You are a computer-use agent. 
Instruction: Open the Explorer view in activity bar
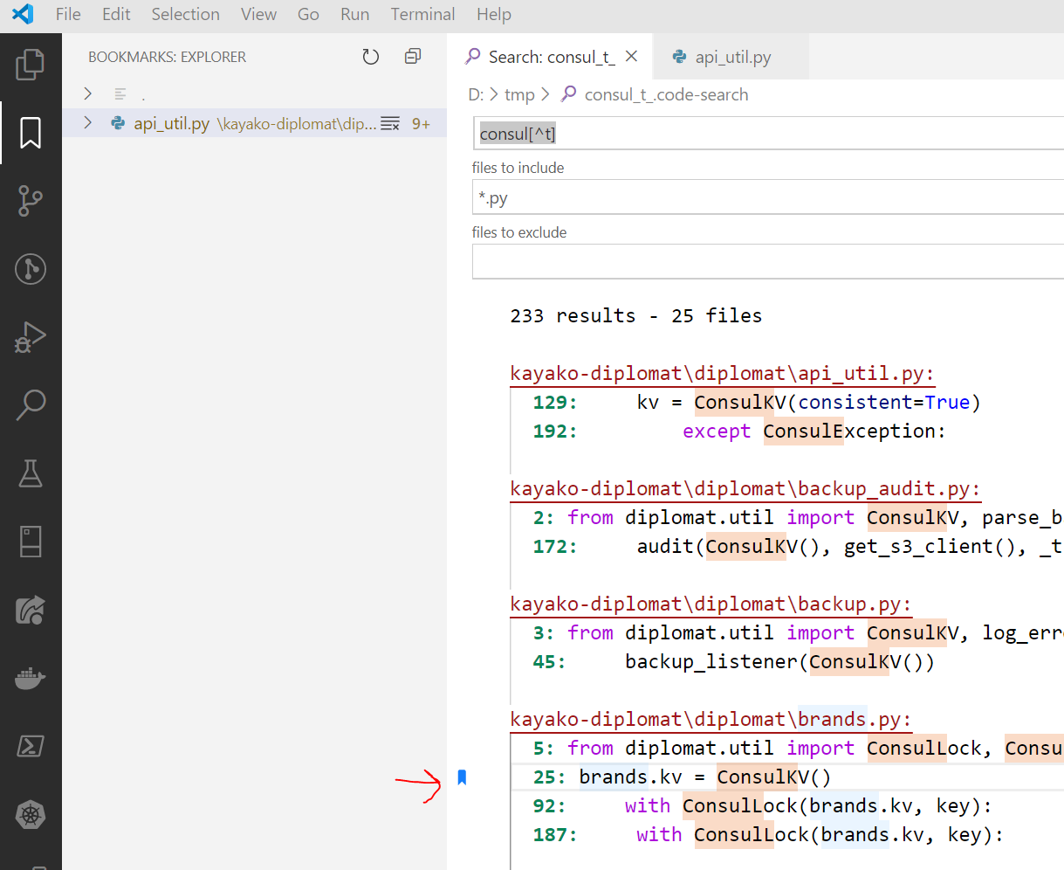click(x=31, y=66)
